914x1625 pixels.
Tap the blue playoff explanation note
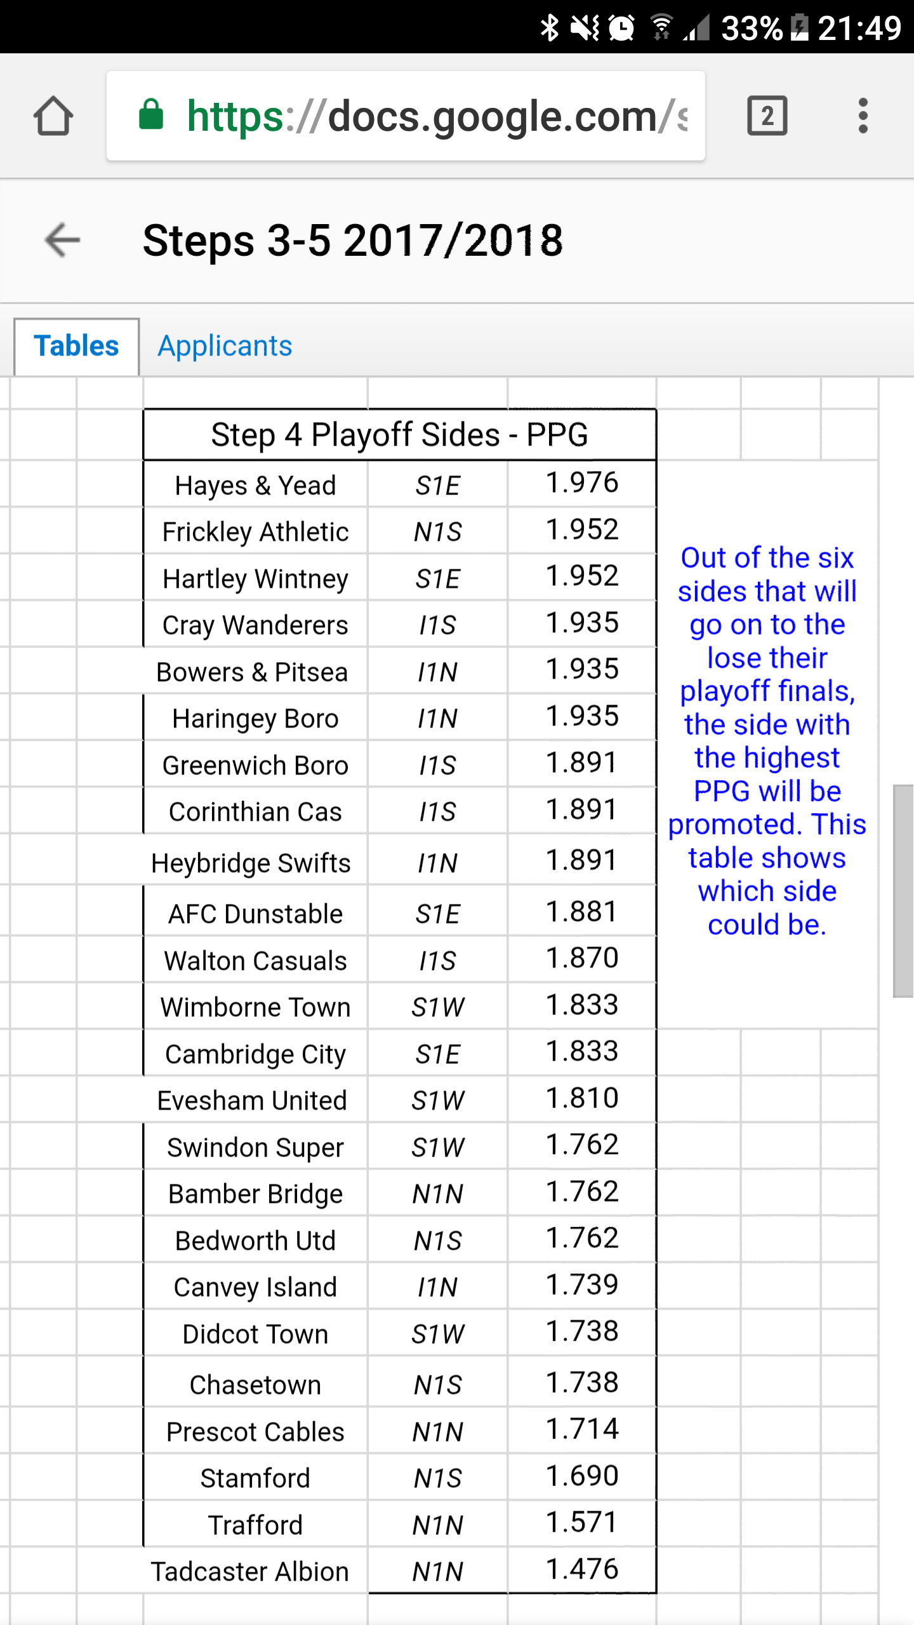[767, 741]
